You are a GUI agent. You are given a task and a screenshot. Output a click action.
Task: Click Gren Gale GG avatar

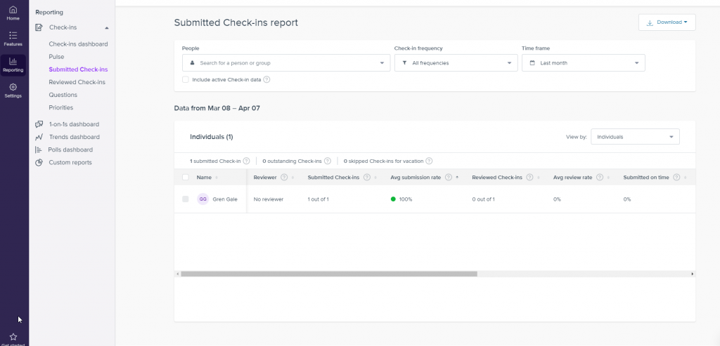[x=203, y=199]
